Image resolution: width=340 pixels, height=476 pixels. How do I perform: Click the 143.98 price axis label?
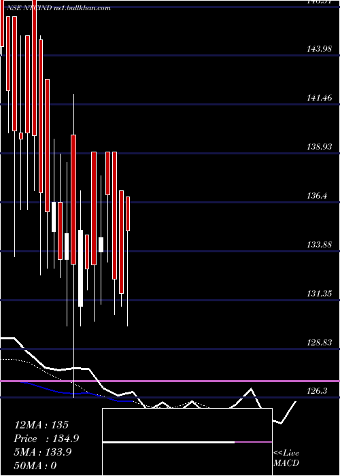[x=319, y=49]
